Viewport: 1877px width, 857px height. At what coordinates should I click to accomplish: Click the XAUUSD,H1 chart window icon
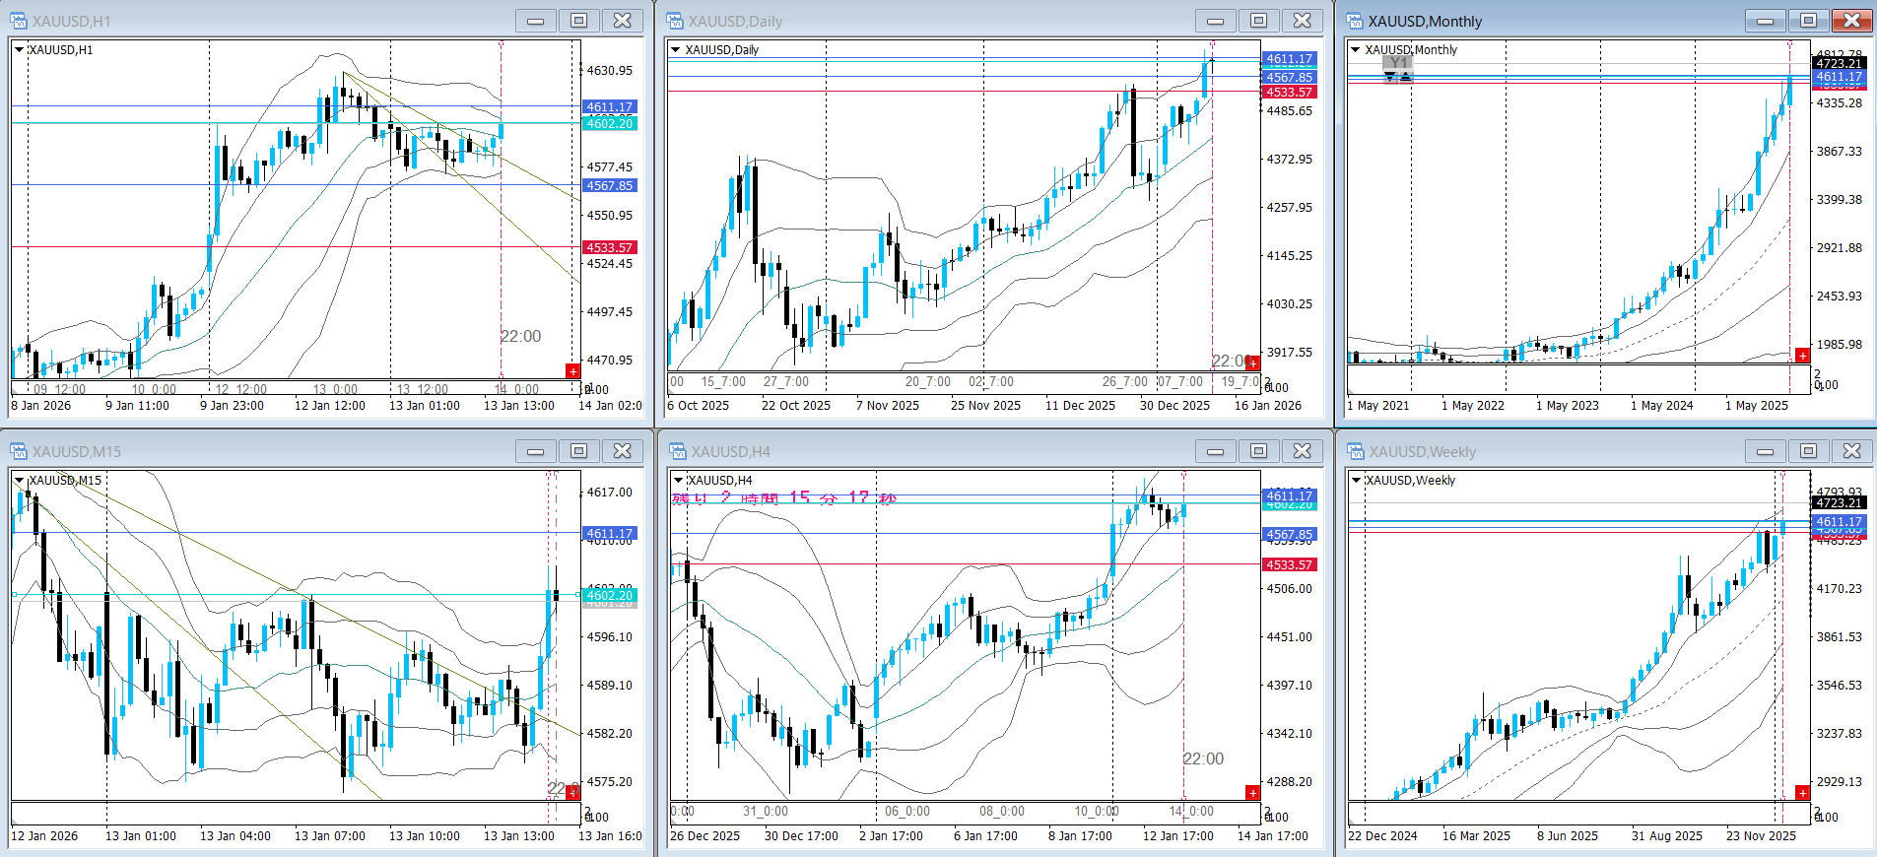19,21
